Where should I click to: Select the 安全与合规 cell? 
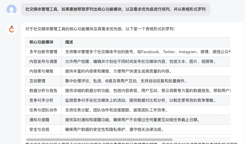(x=44, y=129)
